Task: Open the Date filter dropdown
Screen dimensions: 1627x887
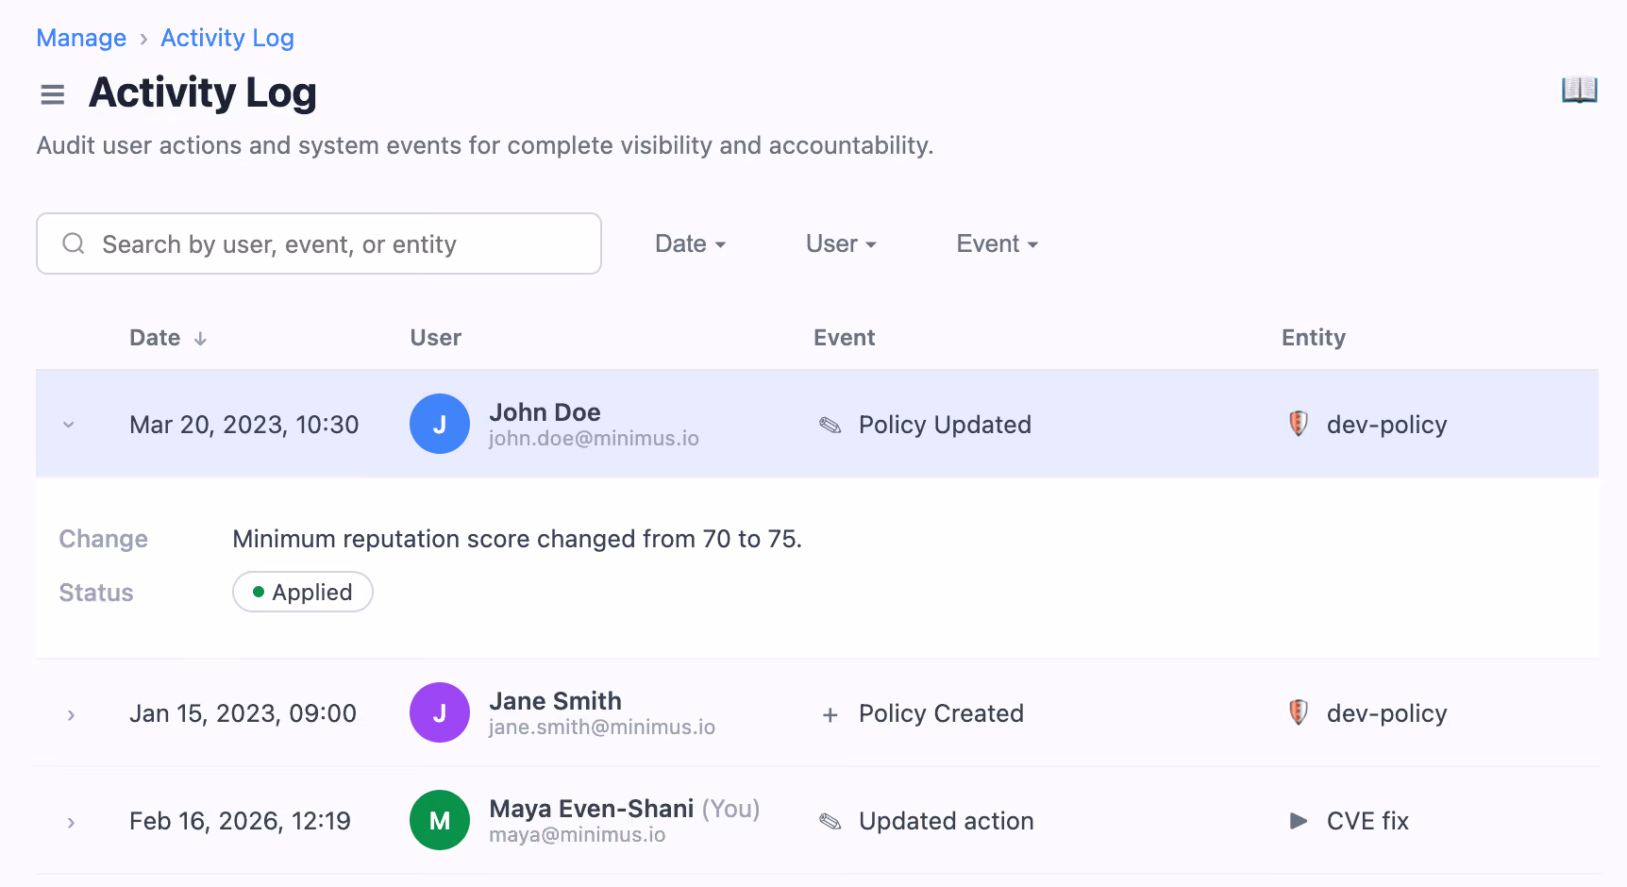Action: [x=690, y=243]
